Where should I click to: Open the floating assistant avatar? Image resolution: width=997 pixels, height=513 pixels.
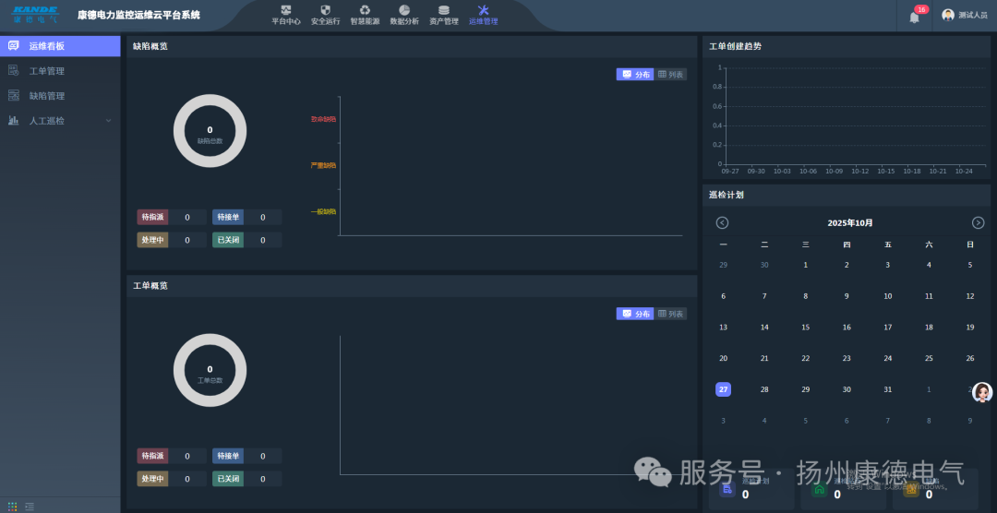[x=982, y=392]
